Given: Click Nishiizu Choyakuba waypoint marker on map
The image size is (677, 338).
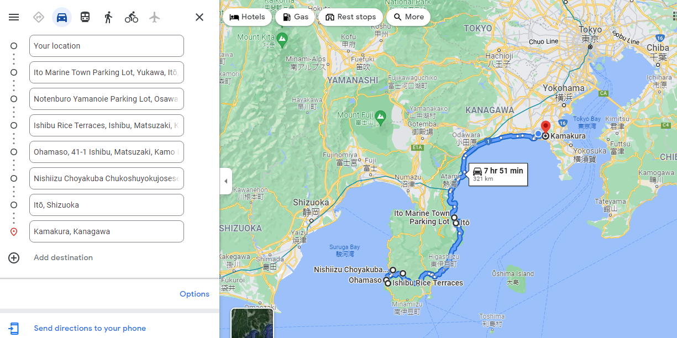Looking at the screenshot, I should click(x=393, y=271).
